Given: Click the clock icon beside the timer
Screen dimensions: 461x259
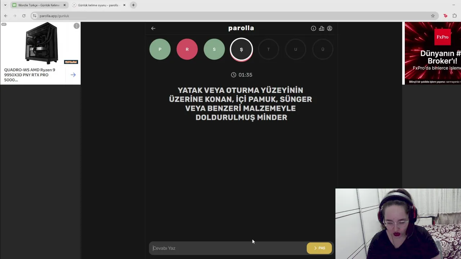Looking at the screenshot, I should tap(233, 75).
